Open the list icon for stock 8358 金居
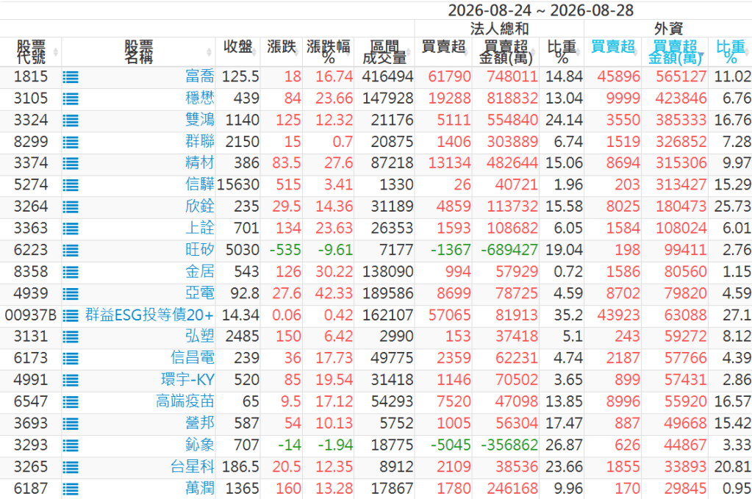The image size is (752, 499). [x=71, y=272]
